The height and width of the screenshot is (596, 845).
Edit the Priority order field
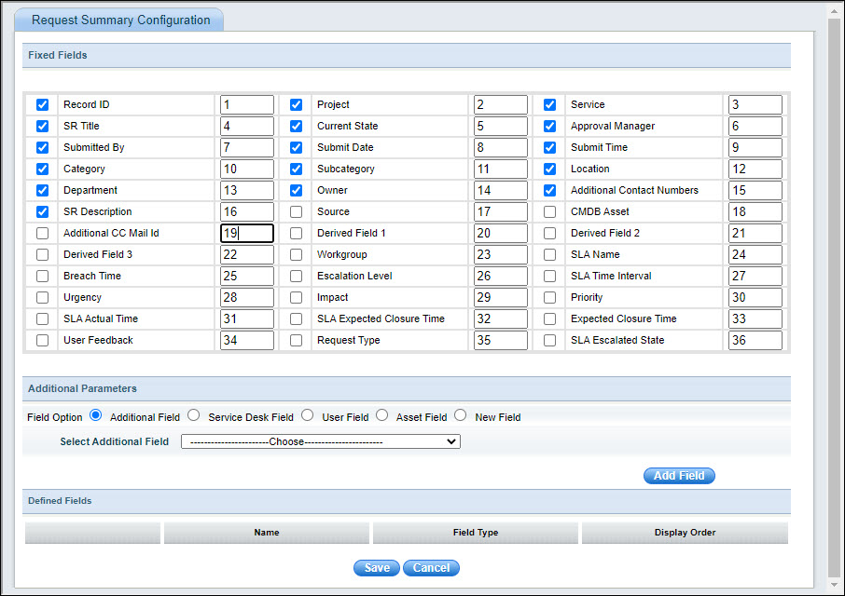pos(755,298)
